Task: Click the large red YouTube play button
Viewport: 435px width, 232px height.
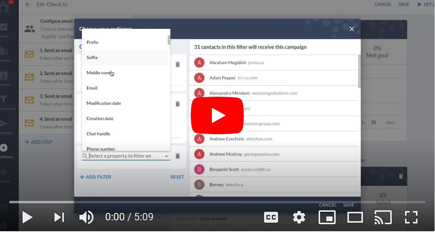Action: click(217, 115)
